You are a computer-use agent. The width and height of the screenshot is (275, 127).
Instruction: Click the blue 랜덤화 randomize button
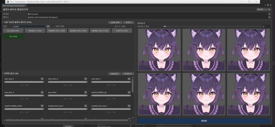(204, 121)
